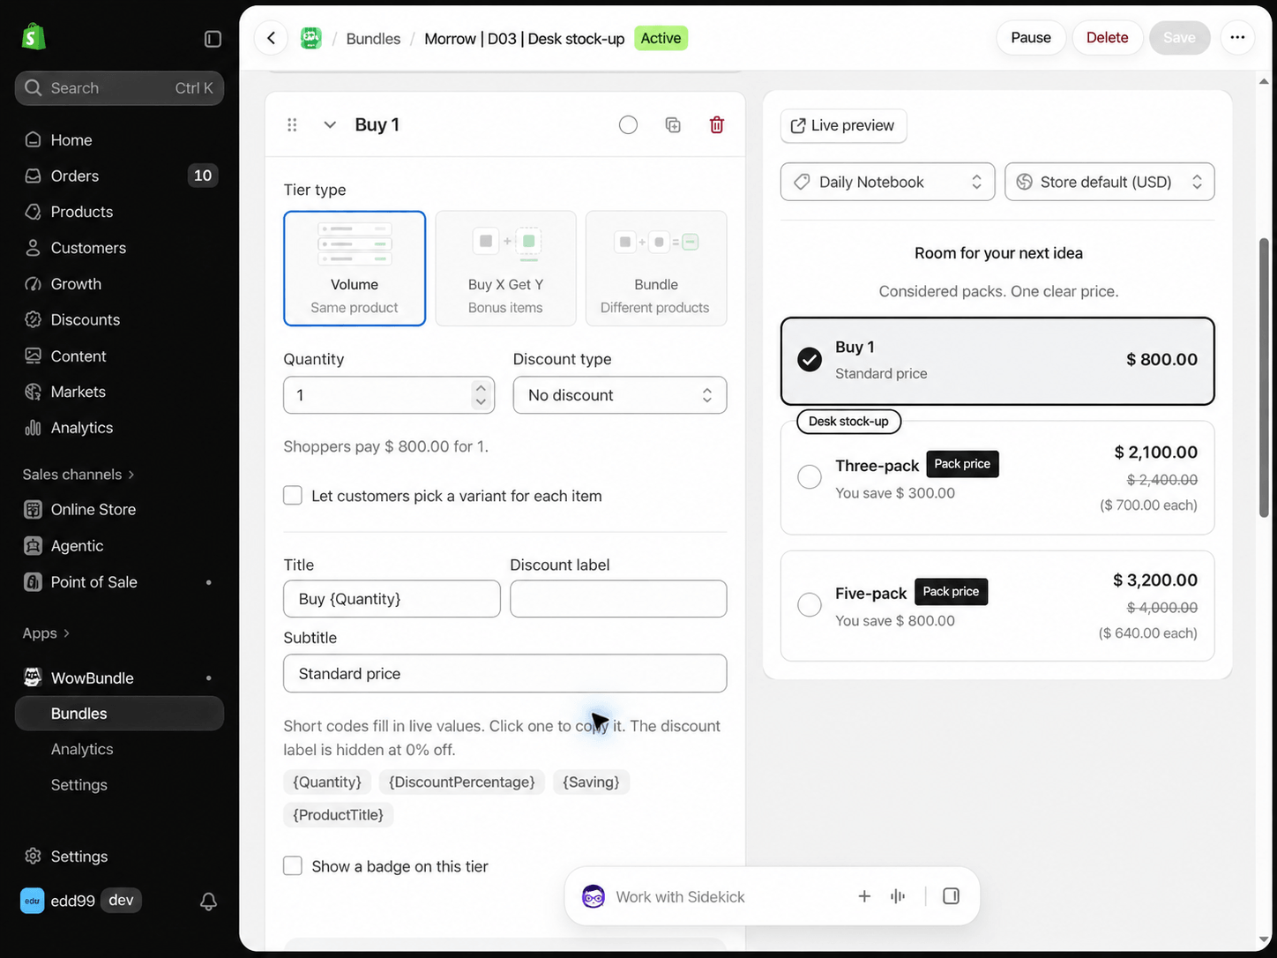Viewport: 1277px width, 958px height.
Task: Select the Five-pack preview option
Action: [x=997, y=606]
